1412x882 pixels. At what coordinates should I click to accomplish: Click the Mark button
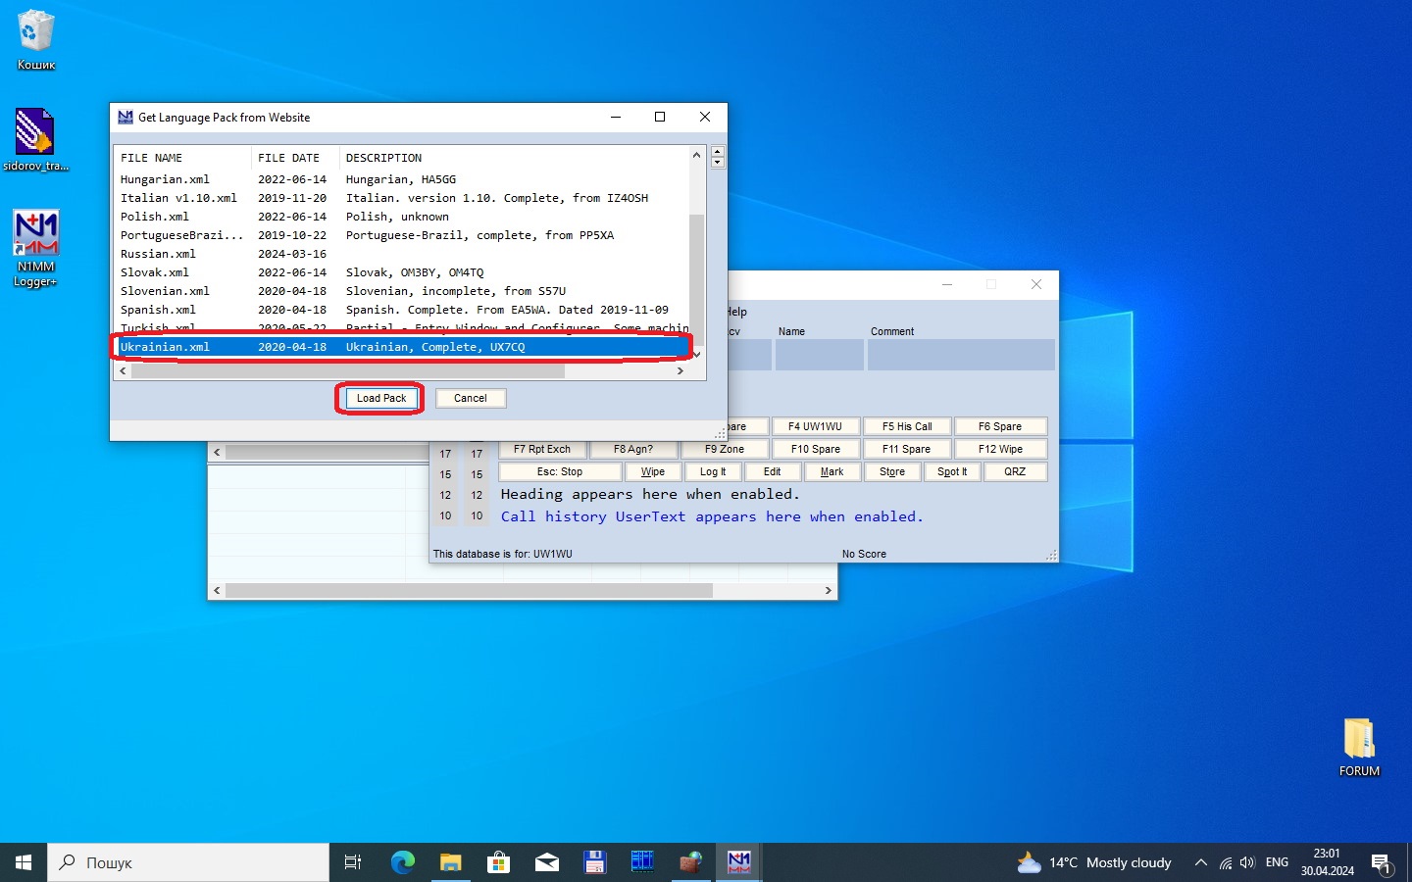coord(832,471)
